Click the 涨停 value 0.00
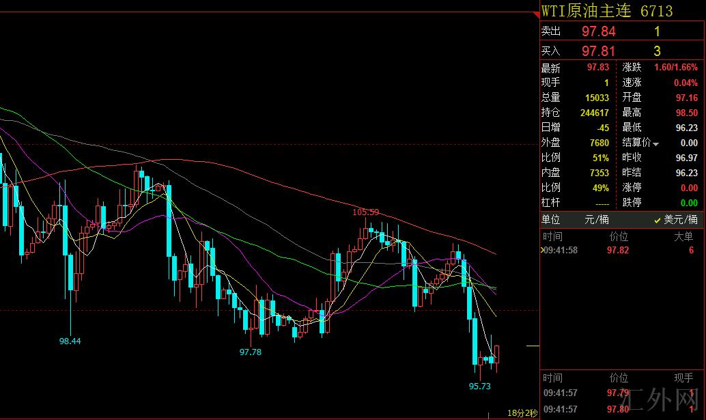 [x=689, y=188]
